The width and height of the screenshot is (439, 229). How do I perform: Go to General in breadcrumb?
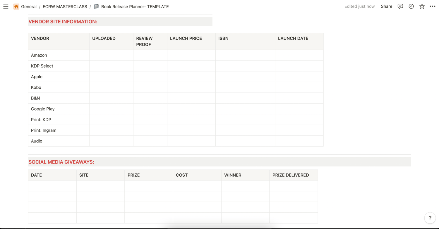(29, 6)
